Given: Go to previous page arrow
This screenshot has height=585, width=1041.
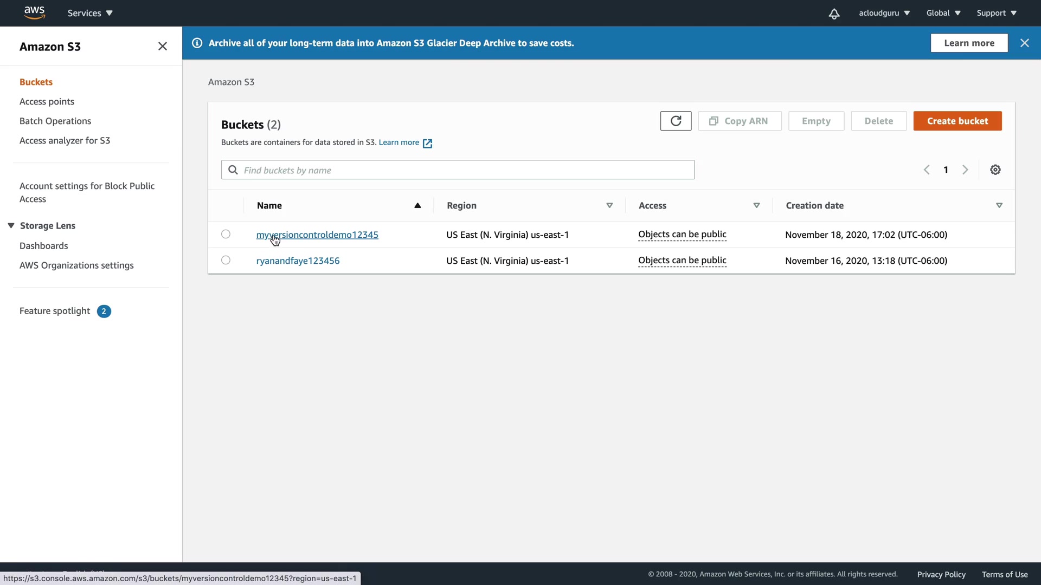Looking at the screenshot, I should point(927,170).
